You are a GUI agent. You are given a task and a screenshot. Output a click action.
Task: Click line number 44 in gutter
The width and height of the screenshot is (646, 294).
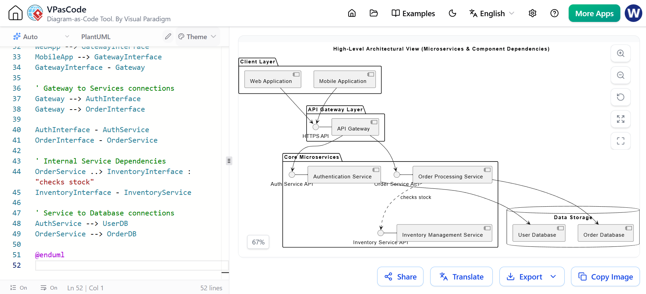coord(17,172)
